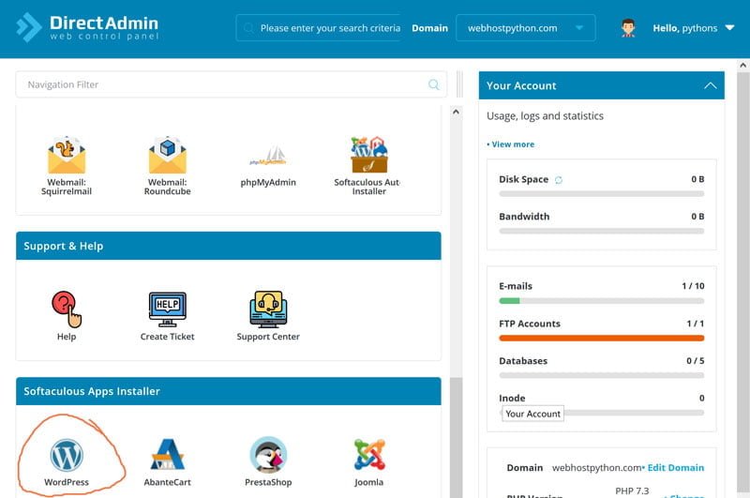Click the Help question mark icon
The image size is (750, 498).
(67, 309)
